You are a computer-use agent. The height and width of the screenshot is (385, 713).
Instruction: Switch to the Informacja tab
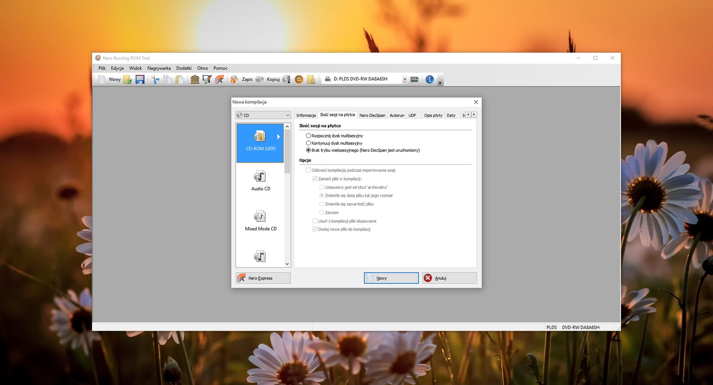(x=306, y=115)
